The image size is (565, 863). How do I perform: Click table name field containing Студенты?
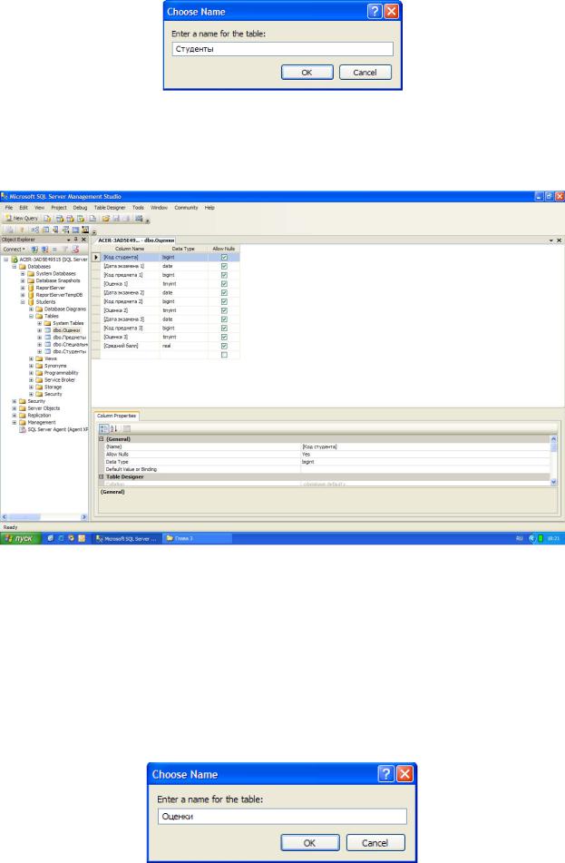(x=282, y=49)
